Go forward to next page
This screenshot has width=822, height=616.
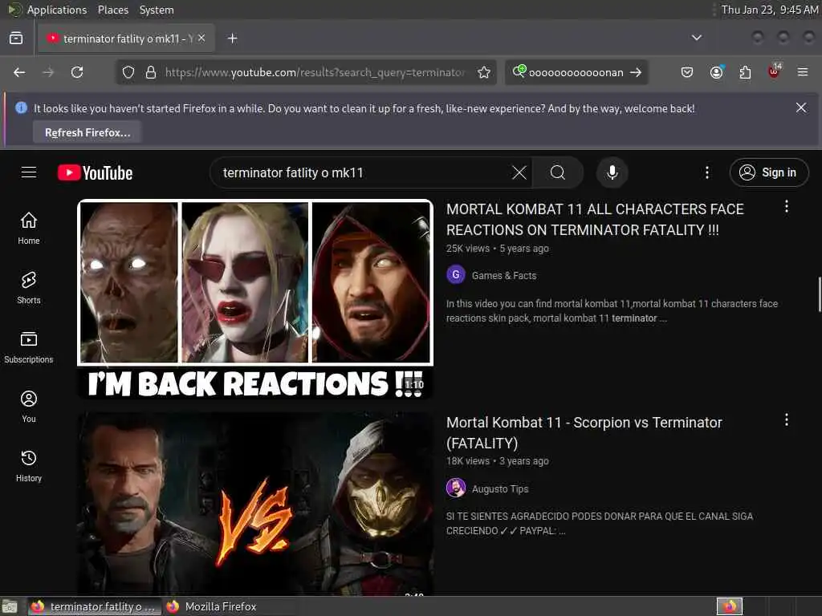(x=48, y=72)
